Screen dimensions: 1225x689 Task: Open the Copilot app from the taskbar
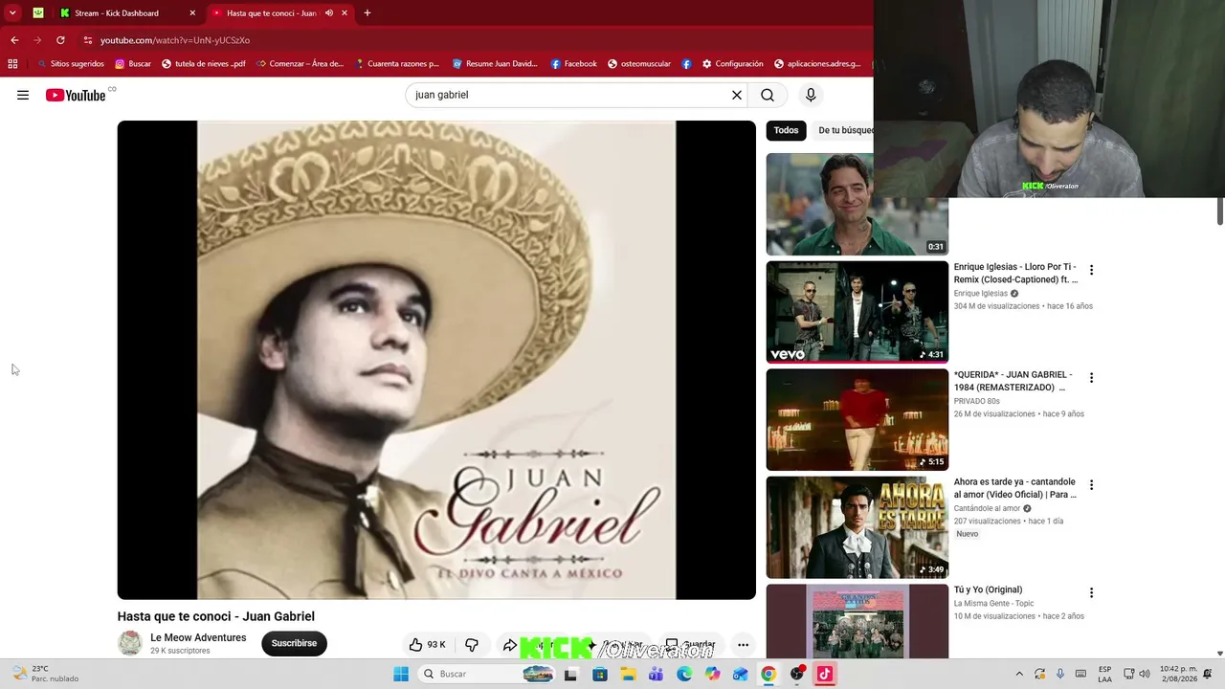(x=712, y=674)
